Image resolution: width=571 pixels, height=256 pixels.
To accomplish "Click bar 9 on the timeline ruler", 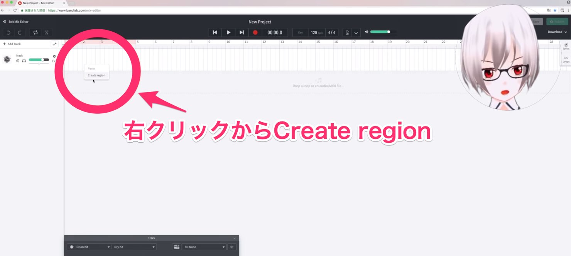I will (209, 42).
